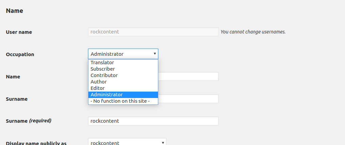Select the highlighted Administrator option
The width and height of the screenshot is (345, 145).
pyautogui.click(x=123, y=95)
